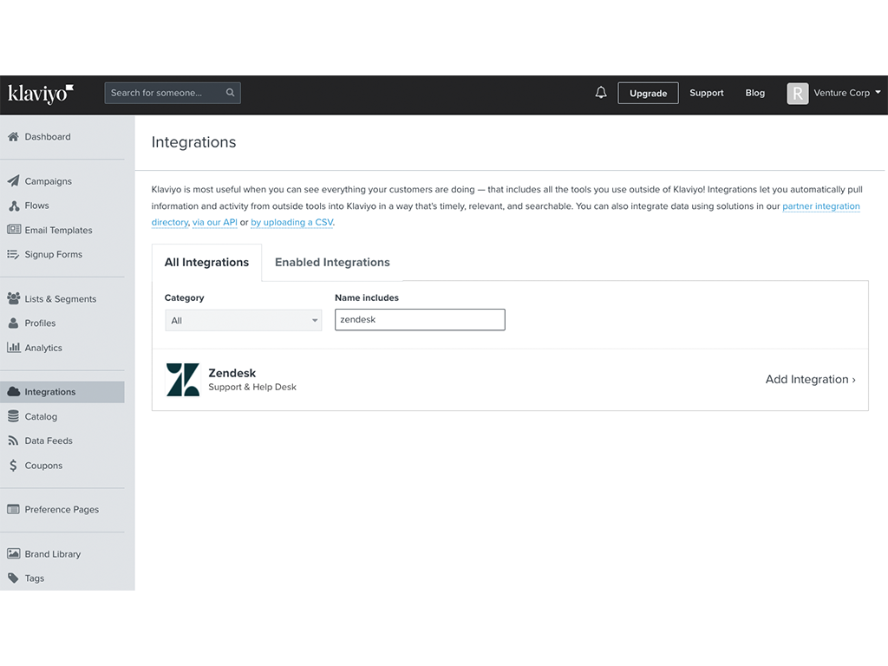
Task: Click the Data Feeds RSS icon
Action: pos(13,441)
